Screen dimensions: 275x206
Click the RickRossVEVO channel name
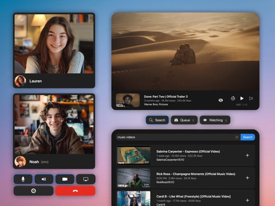point(165,182)
